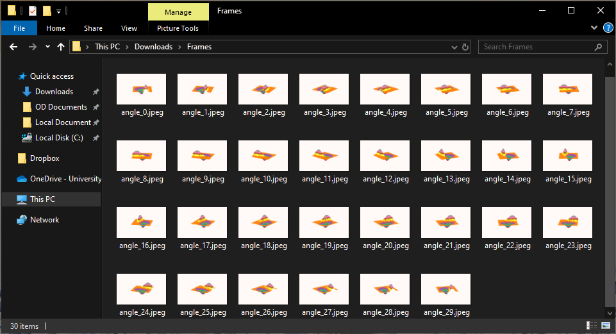Click the Forward navigation arrow

[33, 47]
